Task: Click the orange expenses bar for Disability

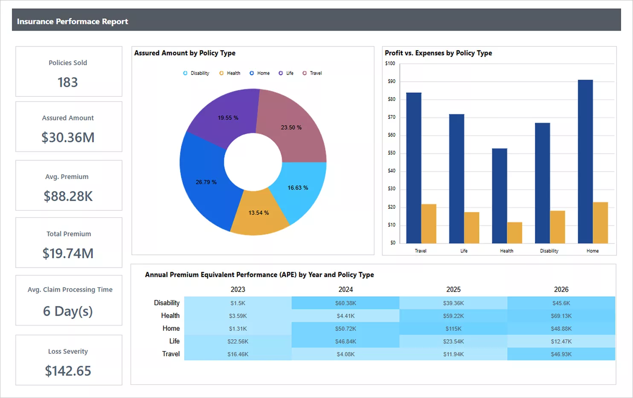Action: (x=558, y=227)
